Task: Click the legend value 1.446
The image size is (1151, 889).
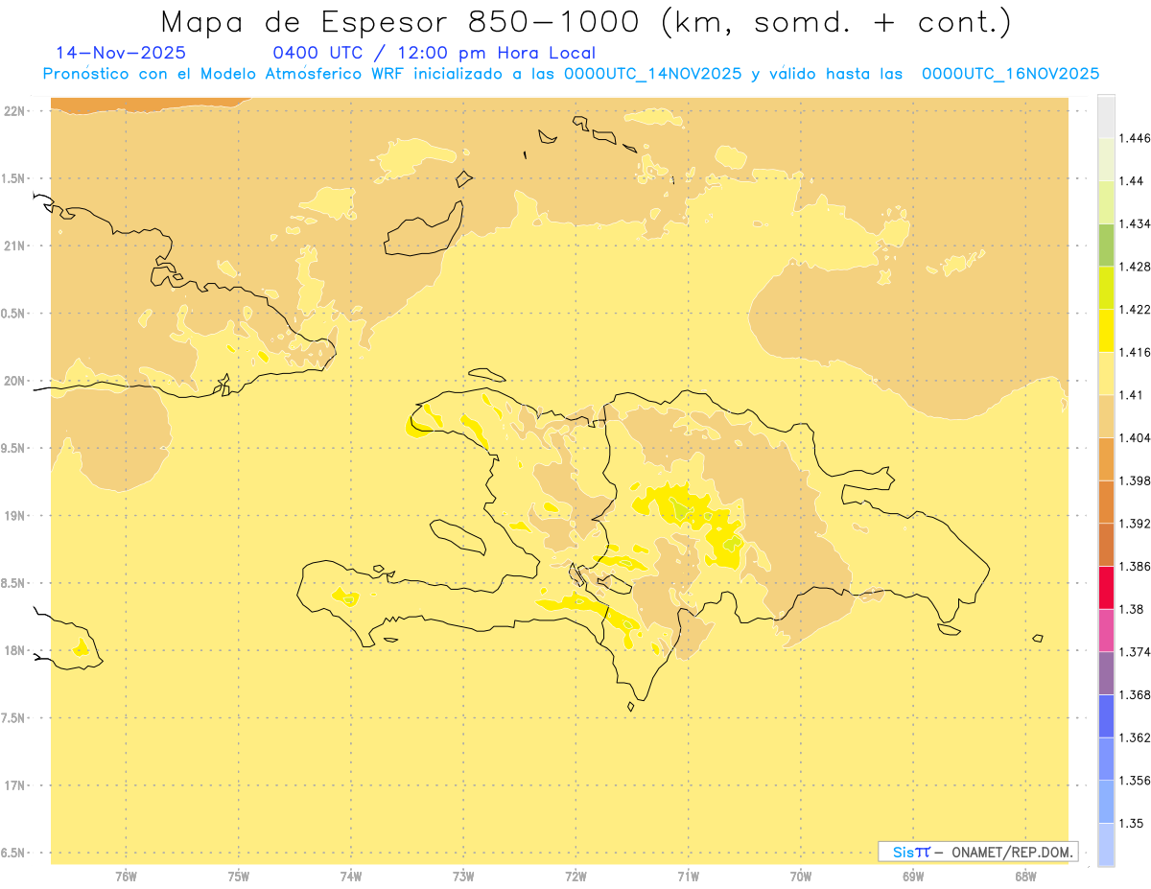Action: point(1135,138)
